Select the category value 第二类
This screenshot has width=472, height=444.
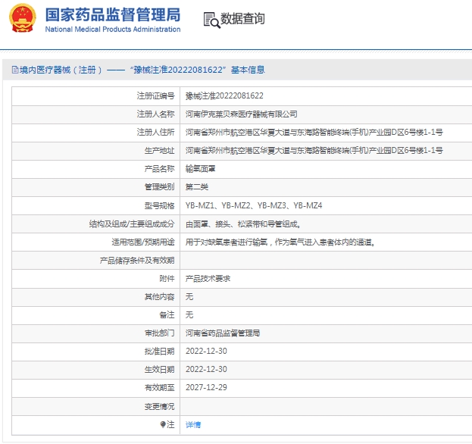click(197, 187)
